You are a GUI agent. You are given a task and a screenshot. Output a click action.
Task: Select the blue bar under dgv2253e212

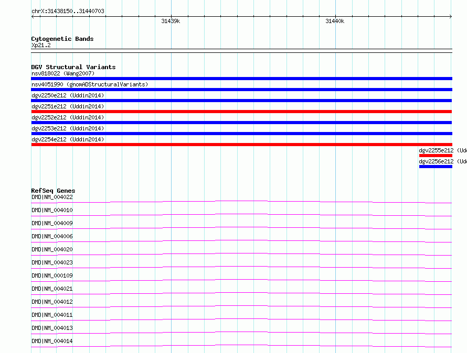tap(241, 134)
